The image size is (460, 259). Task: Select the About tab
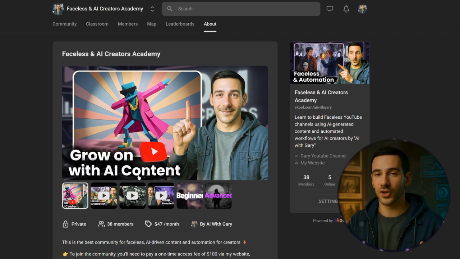click(210, 24)
